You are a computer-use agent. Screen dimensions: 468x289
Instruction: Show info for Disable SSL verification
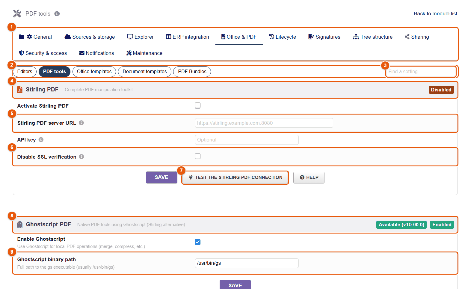click(82, 157)
